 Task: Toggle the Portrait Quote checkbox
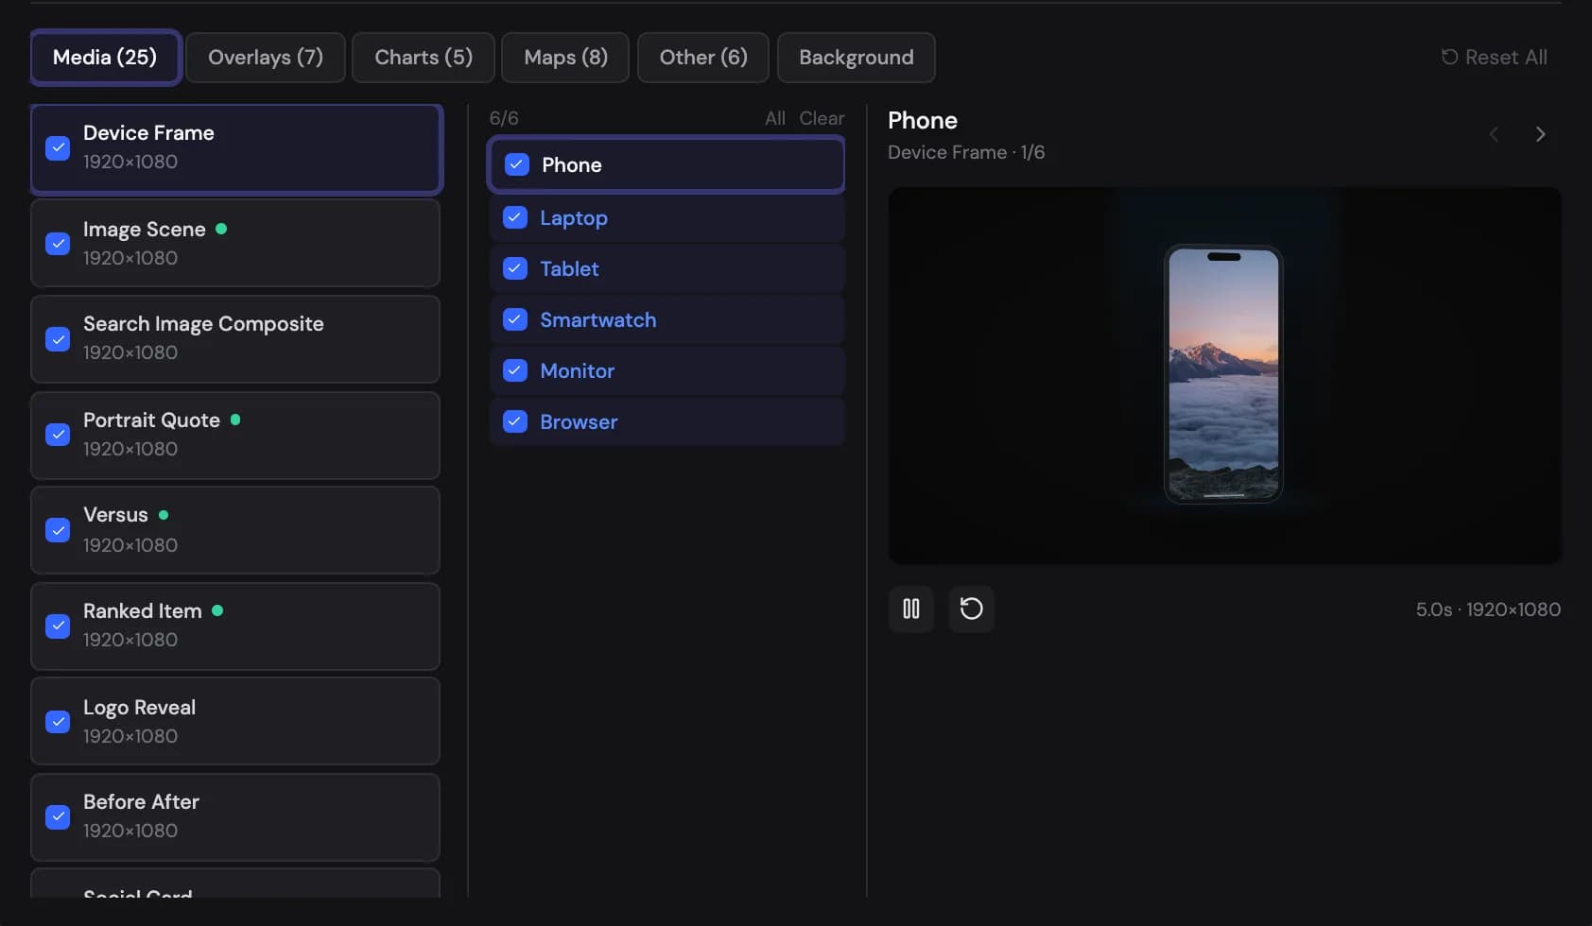(x=58, y=435)
